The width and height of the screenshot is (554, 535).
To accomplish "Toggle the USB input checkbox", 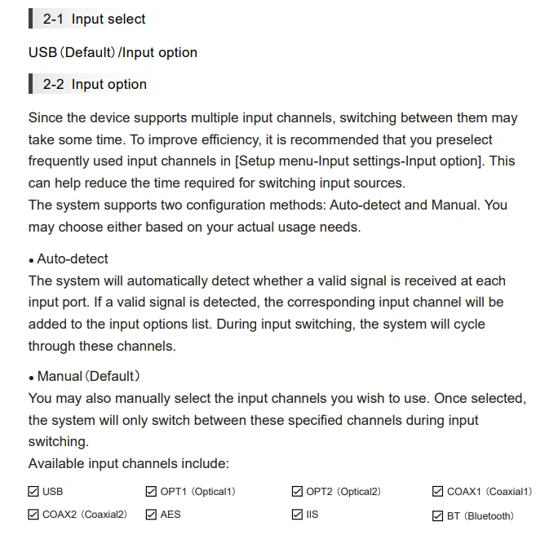I will (x=33, y=492).
